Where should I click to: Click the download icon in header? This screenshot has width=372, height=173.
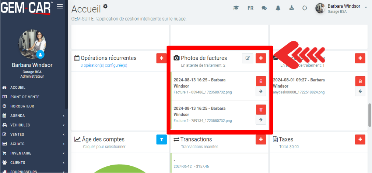[291, 8]
